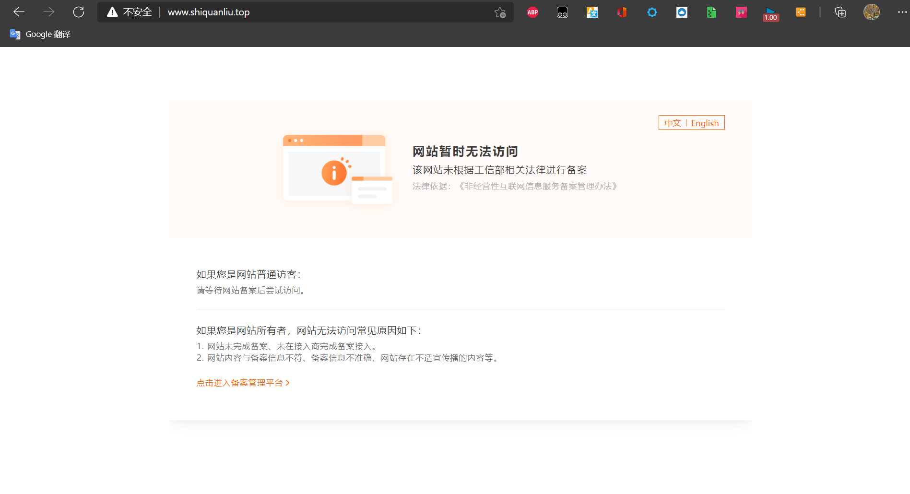910x494 pixels.
Task: Open the blue gear extension icon
Action: pos(652,12)
